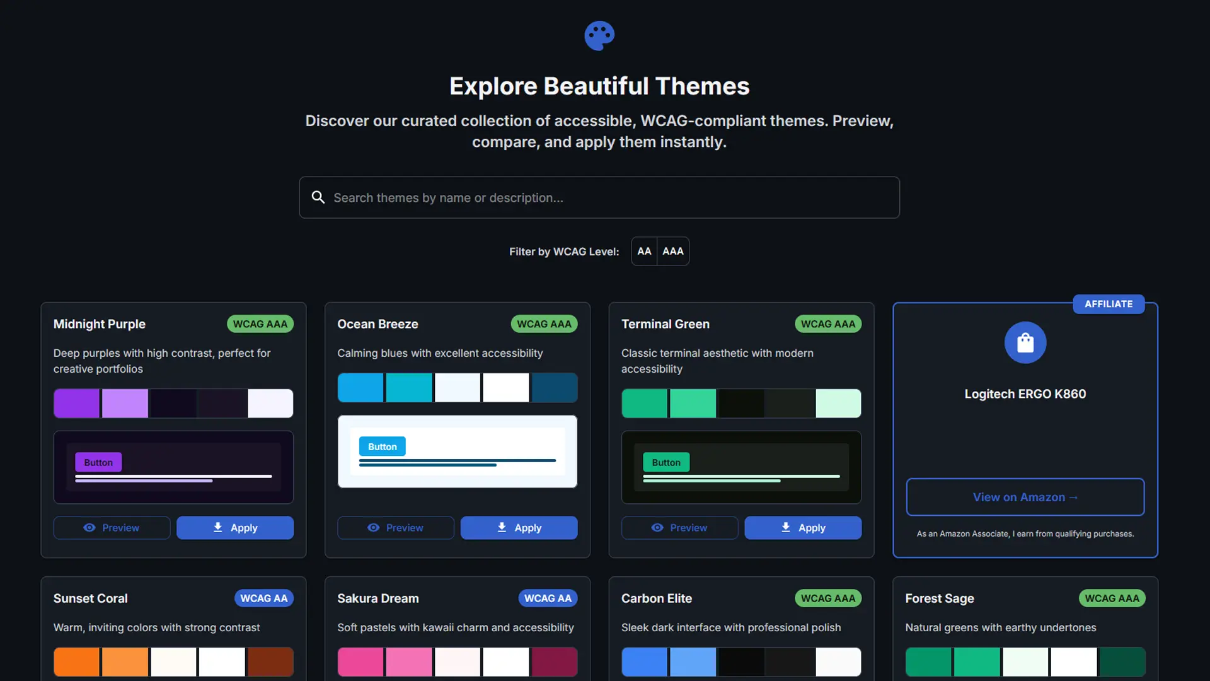Click the eye icon on Ocean Breeze Preview
The height and width of the screenshot is (681, 1210).
[x=374, y=528]
